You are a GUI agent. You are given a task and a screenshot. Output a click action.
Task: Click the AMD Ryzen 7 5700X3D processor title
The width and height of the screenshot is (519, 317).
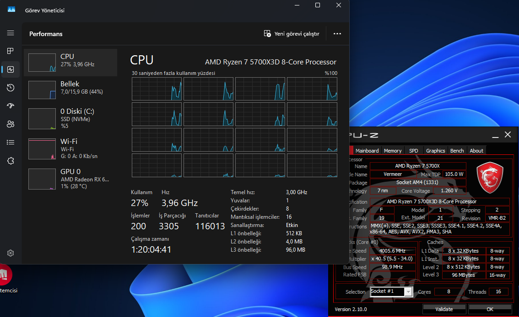[x=270, y=62]
